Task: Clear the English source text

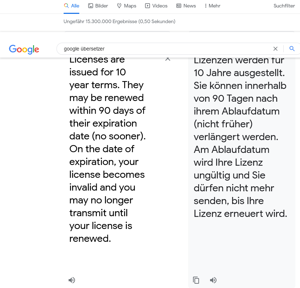Action: (168, 59)
